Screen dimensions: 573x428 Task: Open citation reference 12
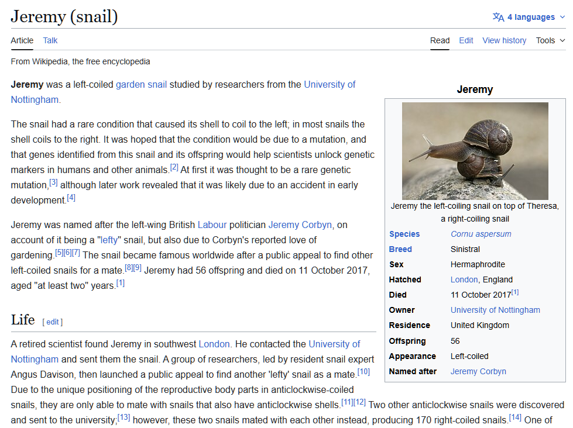coord(359,402)
